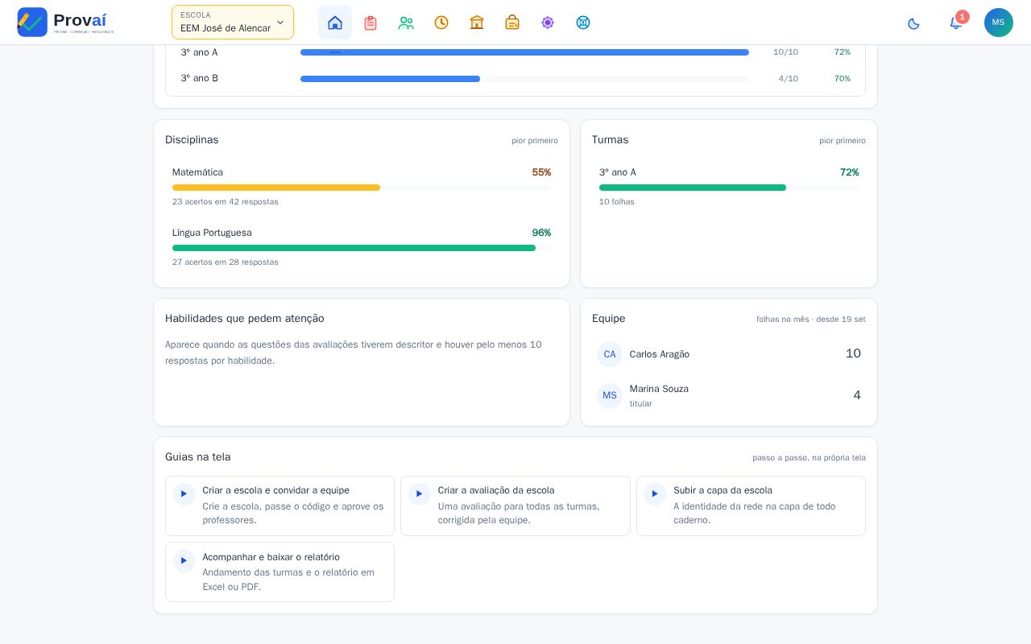Open the school building icon
The width and height of the screenshot is (1031, 644).
tap(477, 23)
